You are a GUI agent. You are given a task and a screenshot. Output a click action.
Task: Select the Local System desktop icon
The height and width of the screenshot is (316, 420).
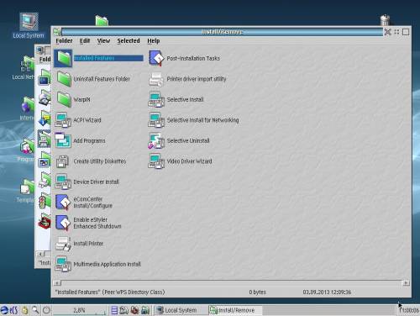(29, 22)
